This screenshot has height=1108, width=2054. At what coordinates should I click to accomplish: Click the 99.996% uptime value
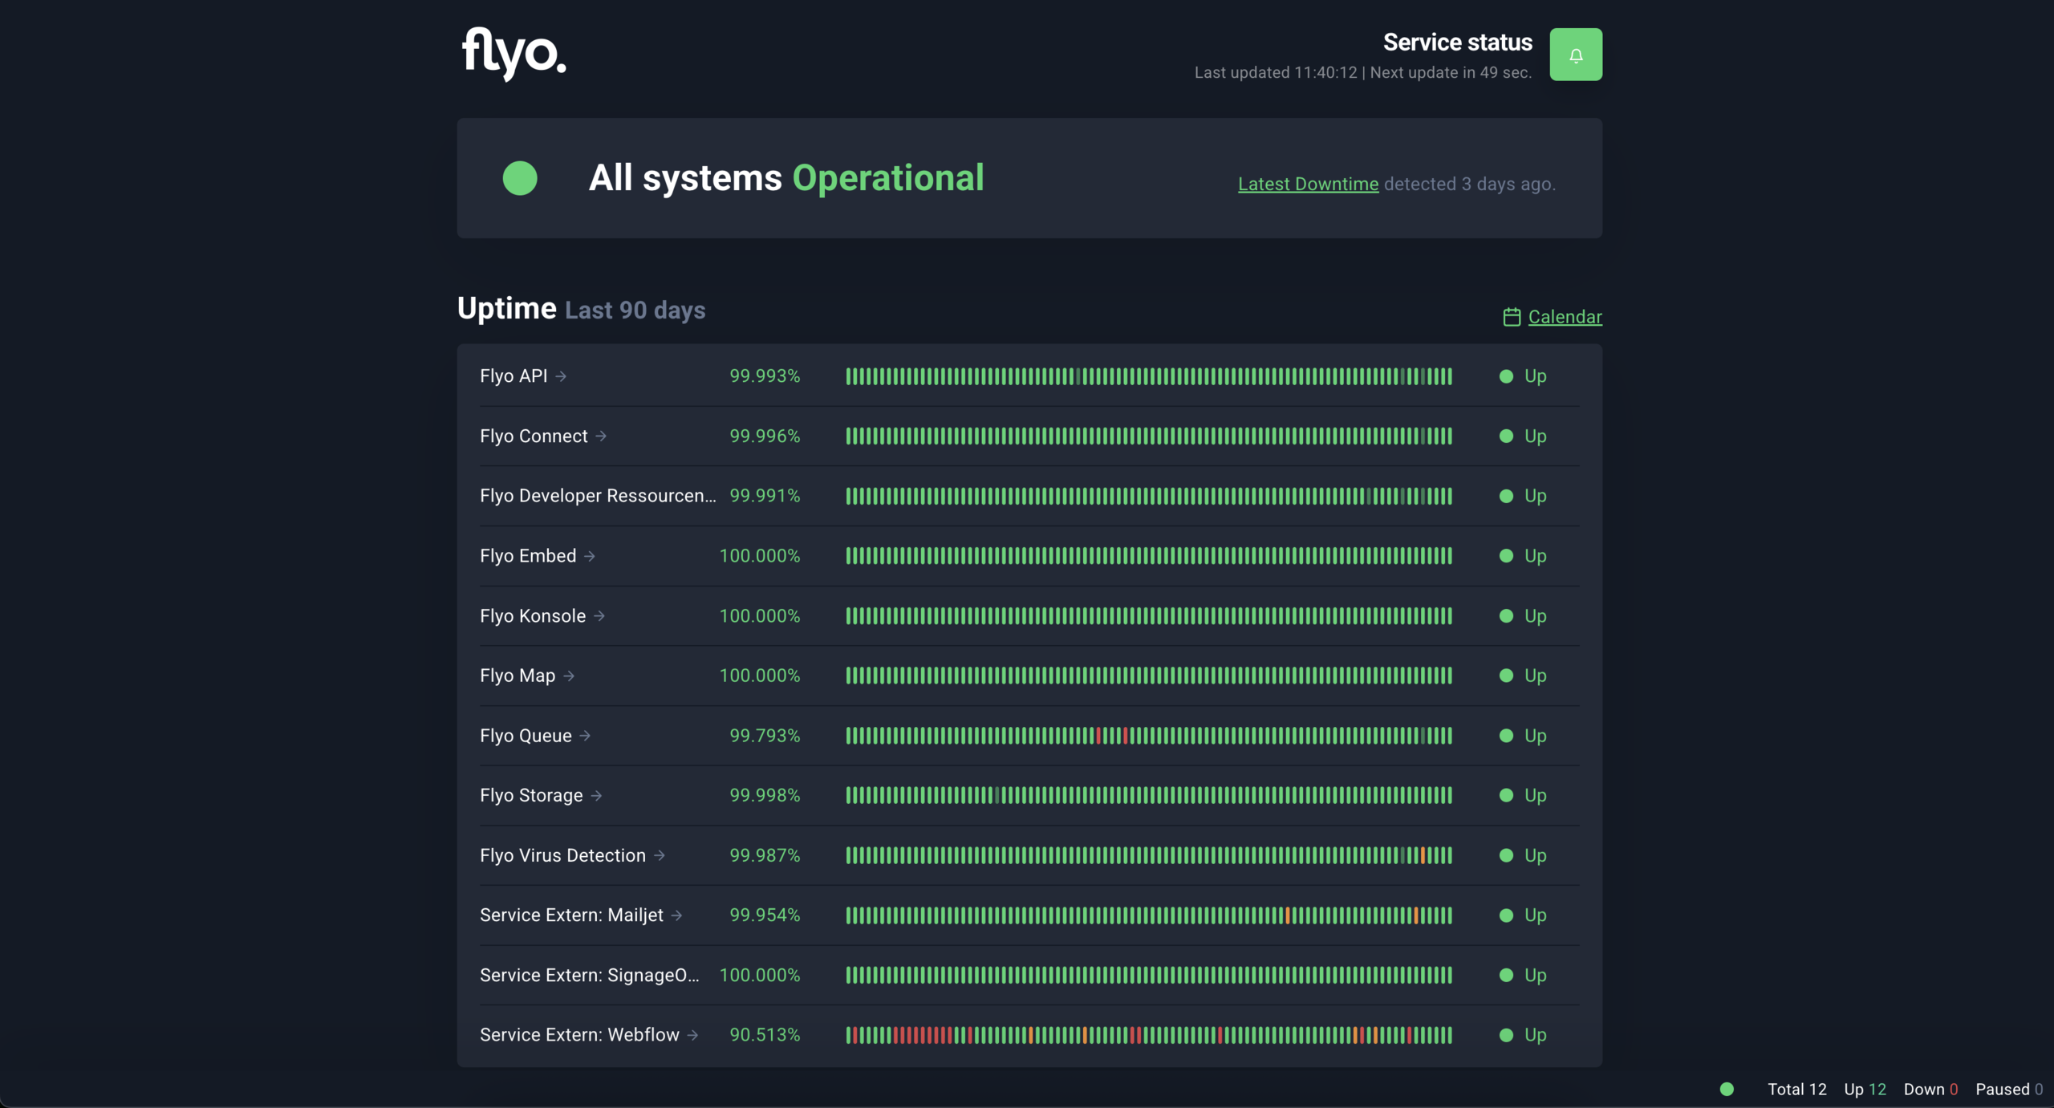click(765, 436)
